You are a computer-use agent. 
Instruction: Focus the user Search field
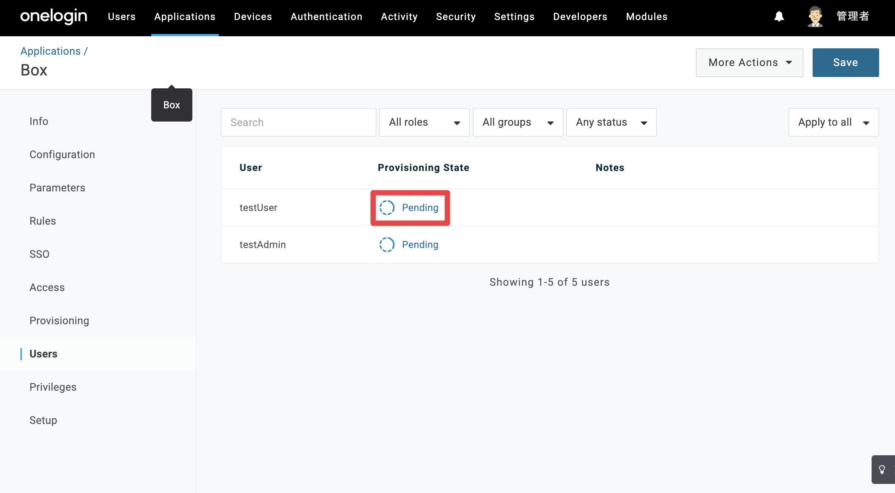(x=299, y=122)
